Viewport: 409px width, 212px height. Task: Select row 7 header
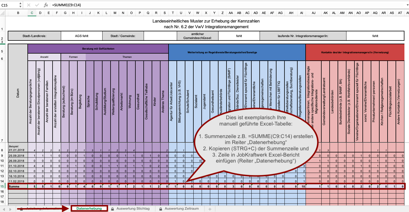pyautogui.click(x=2, y=101)
